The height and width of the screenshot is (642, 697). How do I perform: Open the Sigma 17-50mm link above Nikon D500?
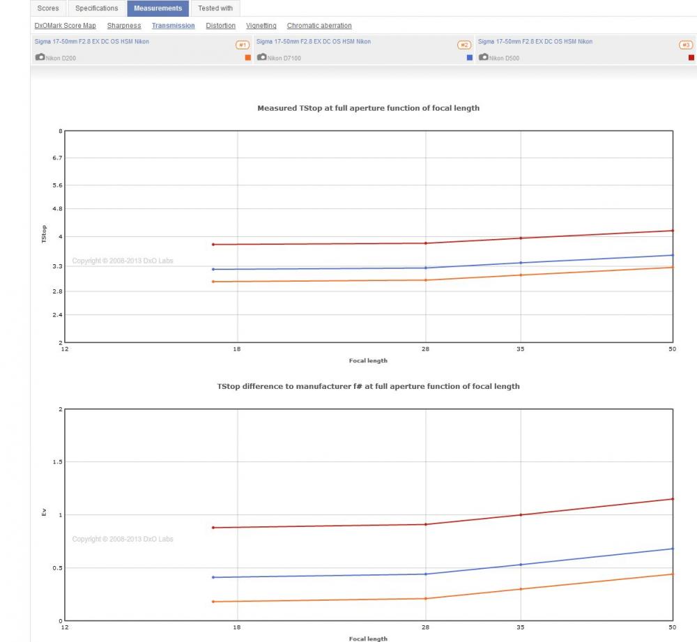point(535,41)
